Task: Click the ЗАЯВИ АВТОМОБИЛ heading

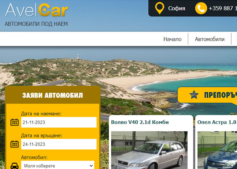Action: click(x=53, y=95)
